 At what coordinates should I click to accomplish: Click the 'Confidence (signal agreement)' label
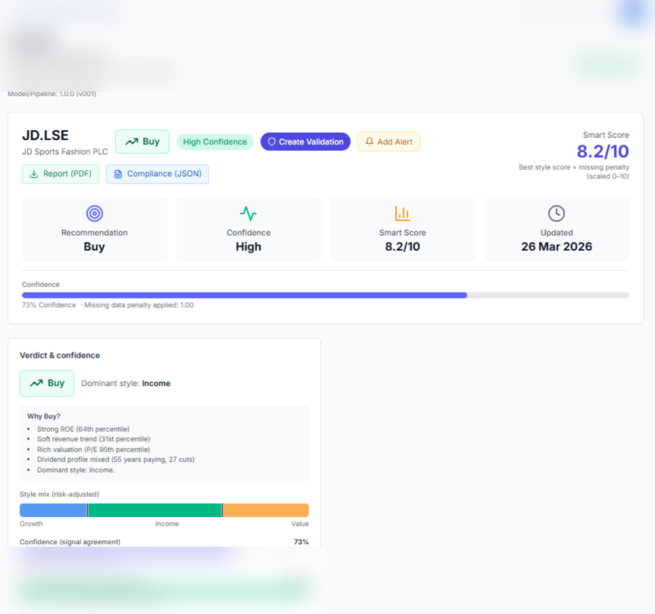coord(70,542)
